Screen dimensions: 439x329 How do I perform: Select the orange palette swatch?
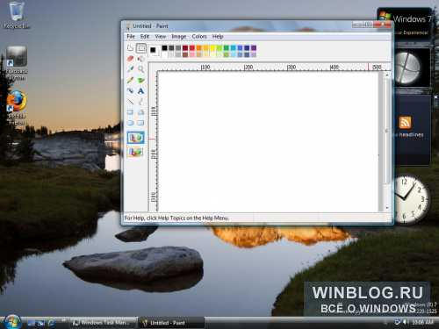tap(199, 47)
